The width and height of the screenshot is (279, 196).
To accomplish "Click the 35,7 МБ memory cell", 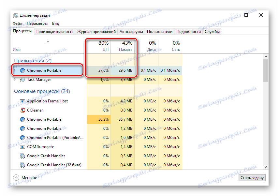I will tap(123, 119).
